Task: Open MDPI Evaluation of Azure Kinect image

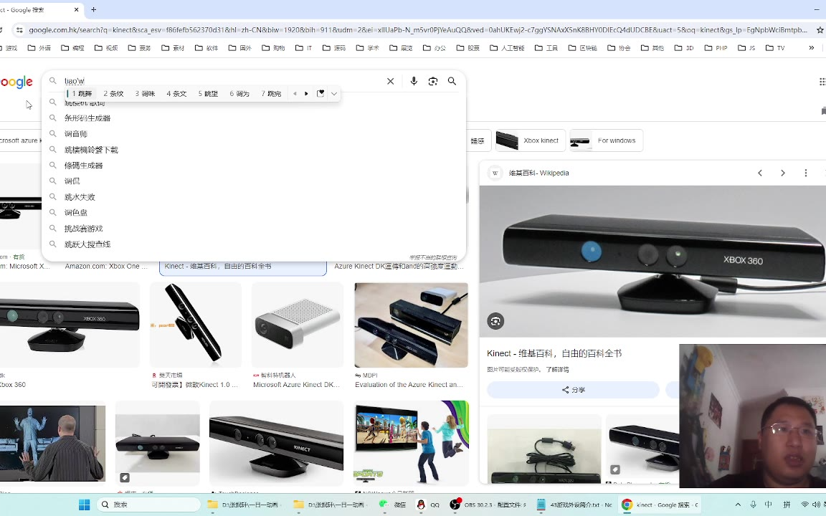Action: pos(412,325)
